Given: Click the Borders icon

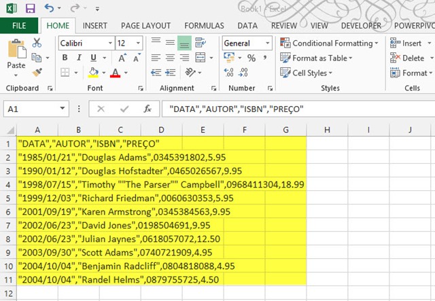Looking at the screenshot, I should click(x=65, y=73).
